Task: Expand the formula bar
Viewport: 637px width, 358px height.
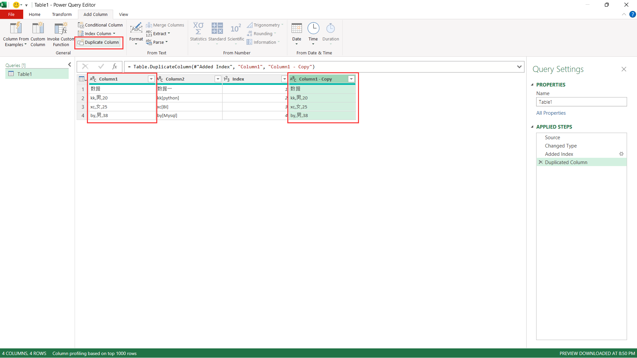Action: (519, 67)
